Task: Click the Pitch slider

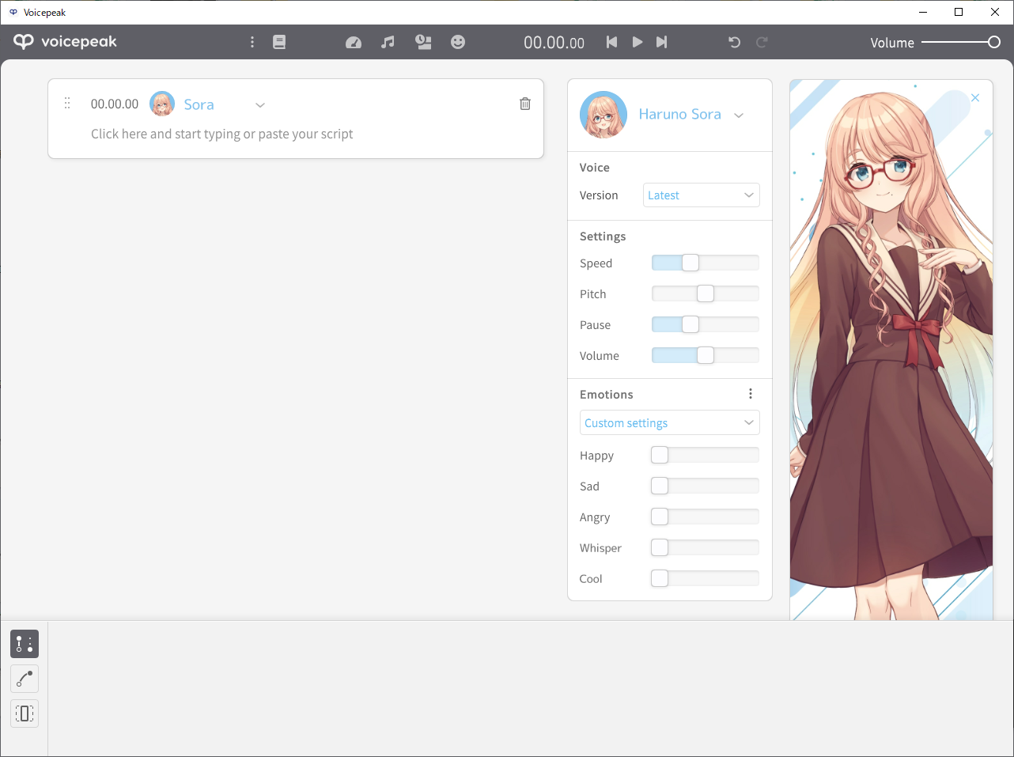Action: click(x=706, y=293)
